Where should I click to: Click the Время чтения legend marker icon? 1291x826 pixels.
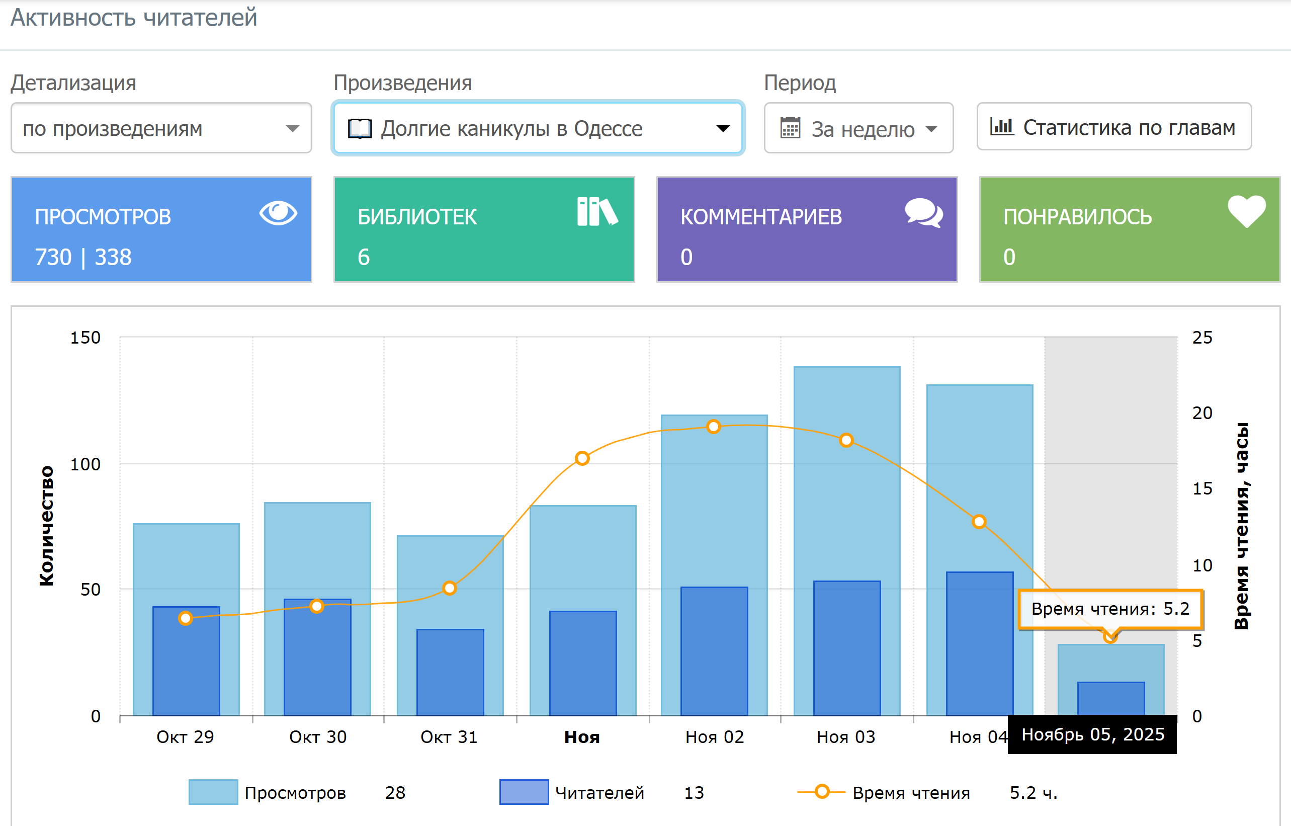[821, 792]
